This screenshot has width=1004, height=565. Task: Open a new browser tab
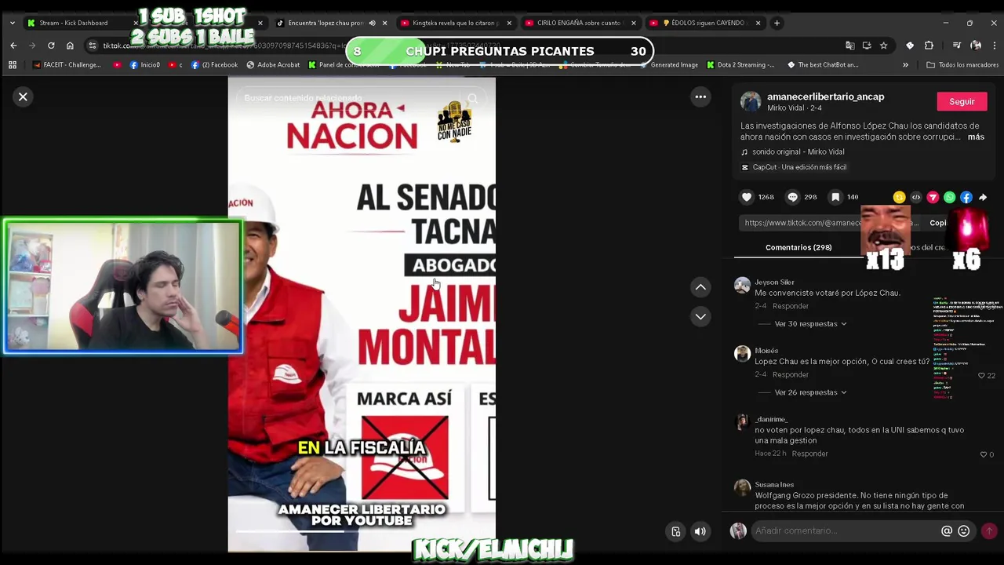point(777,23)
